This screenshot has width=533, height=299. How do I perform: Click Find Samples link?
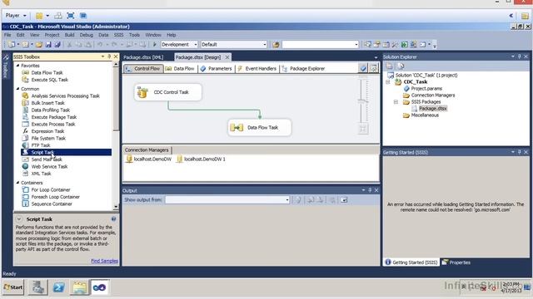(104, 261)
